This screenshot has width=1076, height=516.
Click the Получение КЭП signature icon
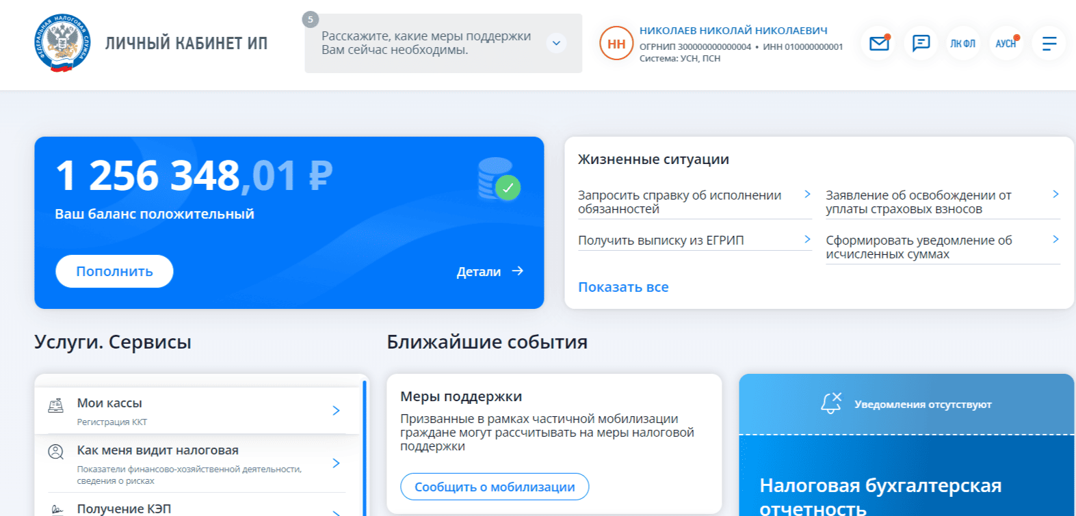[x=56, y=509]
